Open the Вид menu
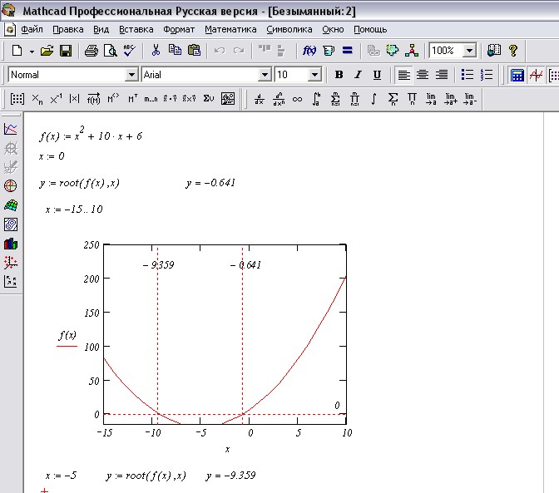559x493 pixels. pyautogui.click(x=101, y=29)
